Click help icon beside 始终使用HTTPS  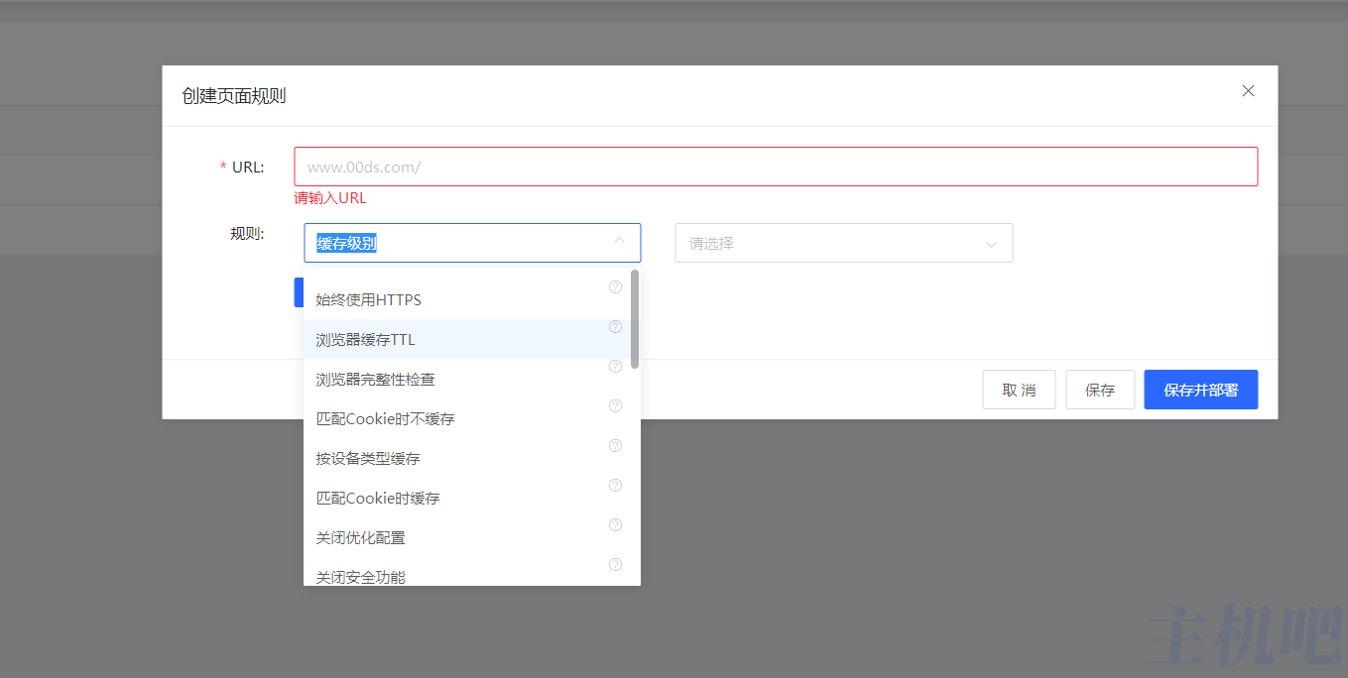coord(615,286)
